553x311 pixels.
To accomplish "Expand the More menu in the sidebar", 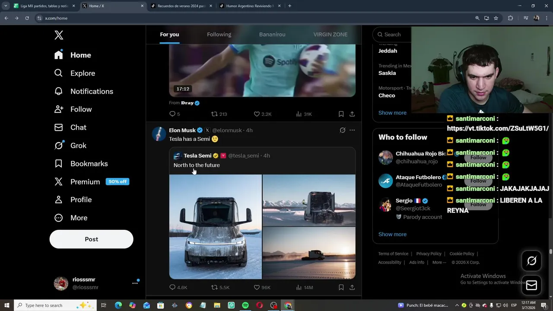I will point(70,218).
